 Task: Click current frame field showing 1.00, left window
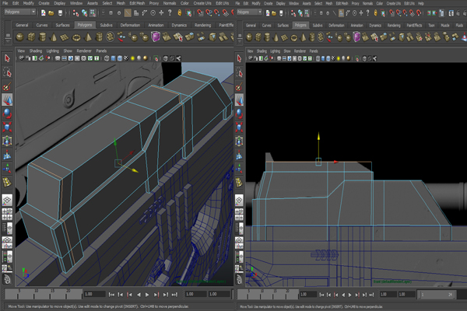click(94, 294)
